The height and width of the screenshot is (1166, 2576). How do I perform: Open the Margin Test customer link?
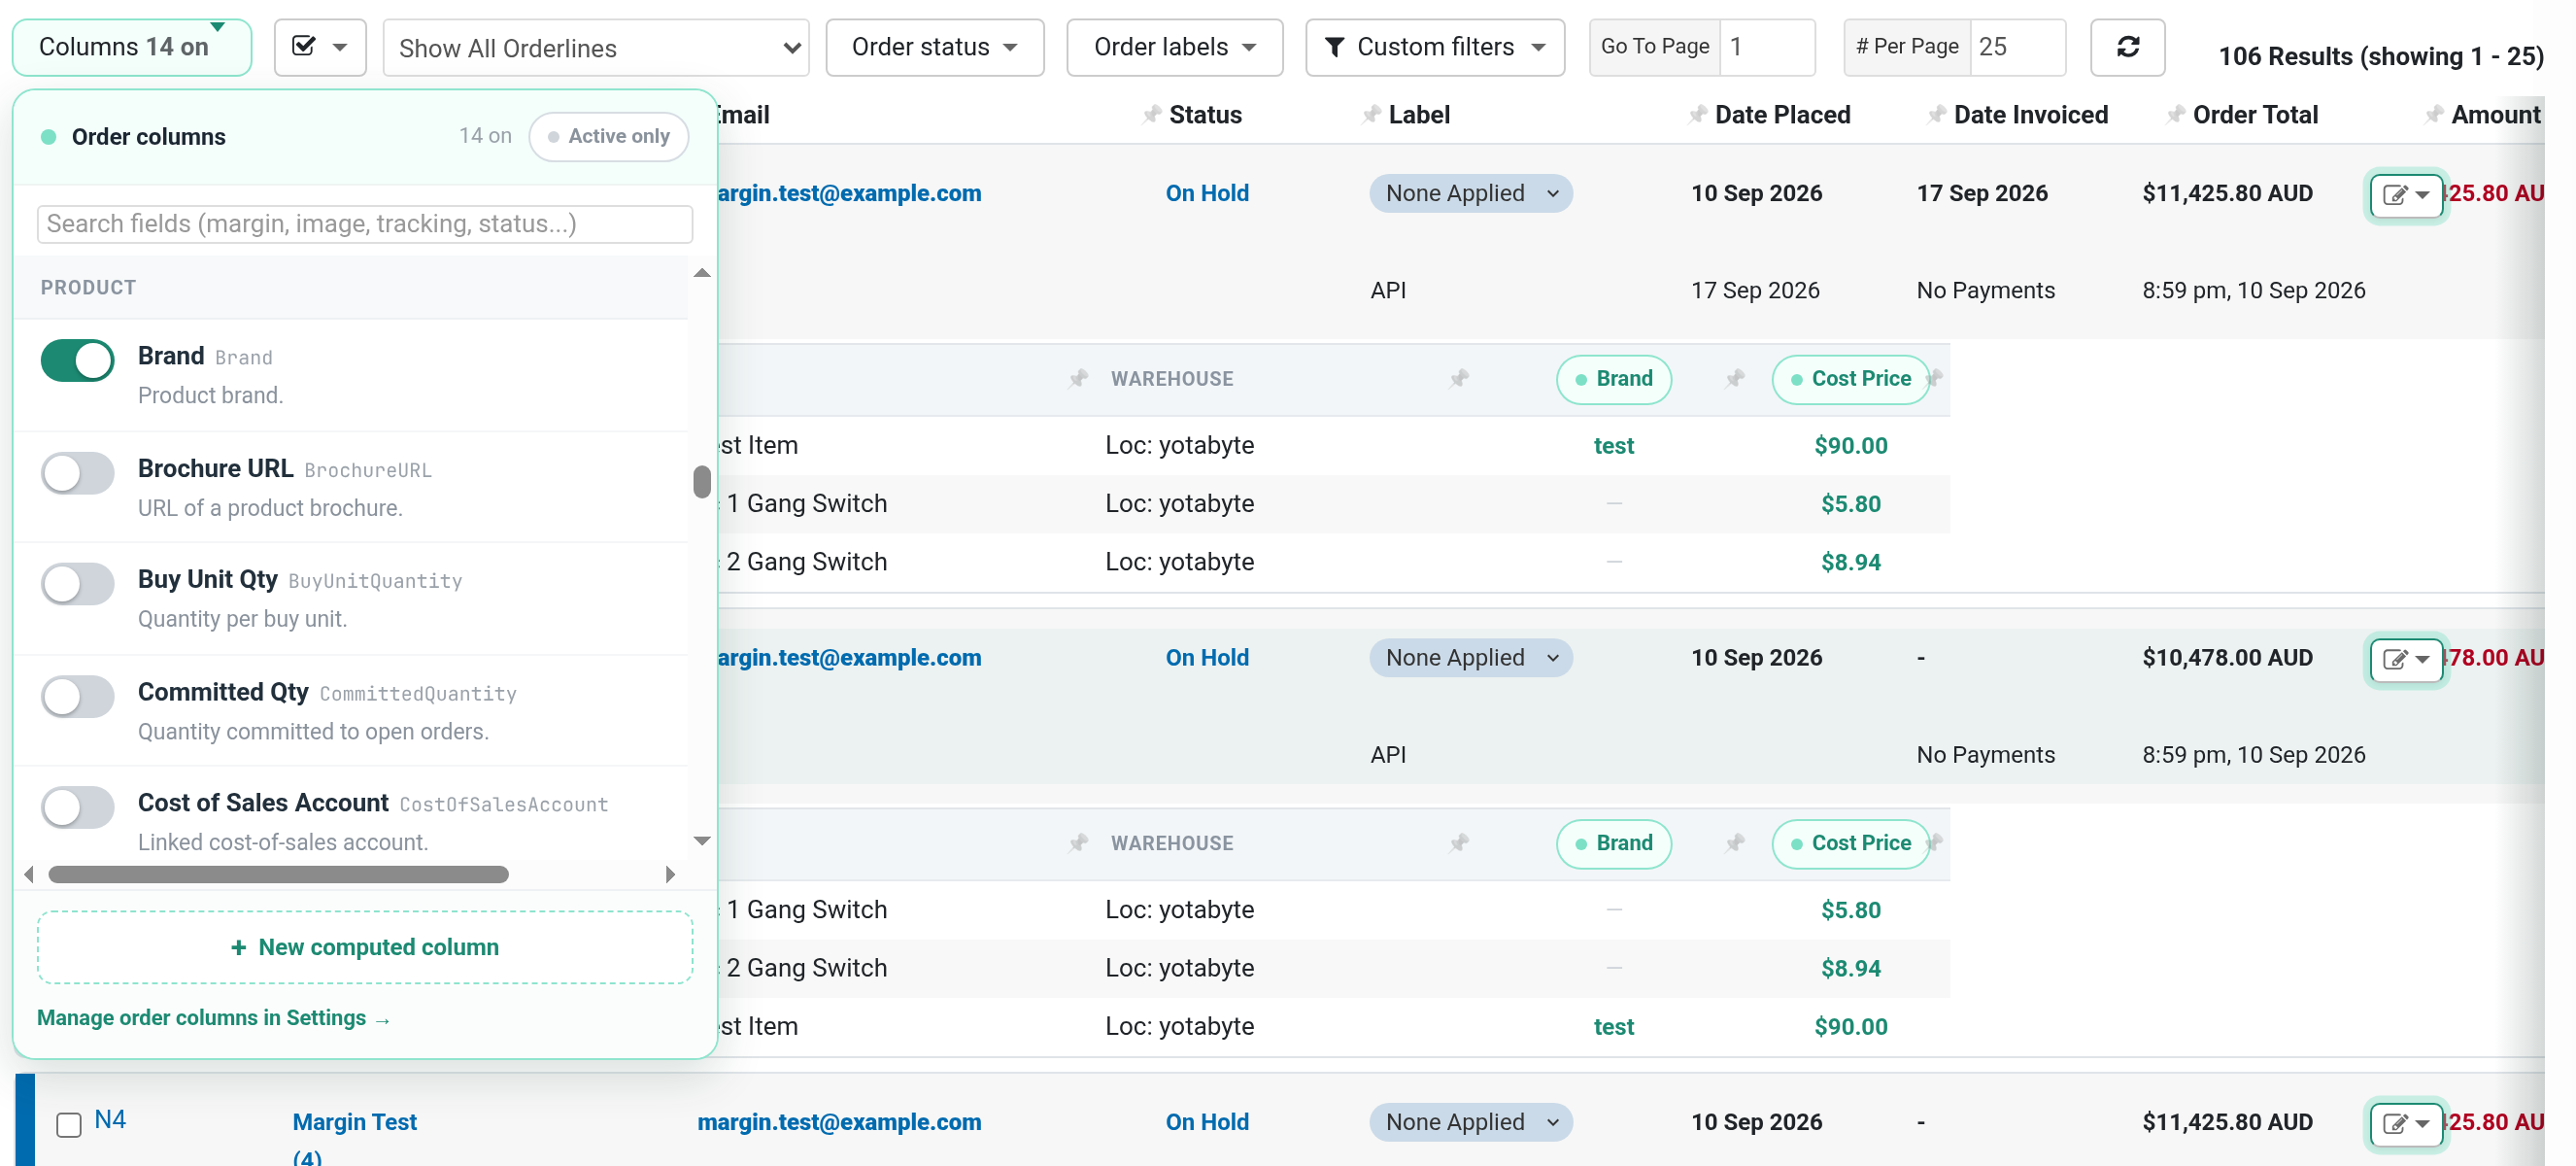(354, 1122)
